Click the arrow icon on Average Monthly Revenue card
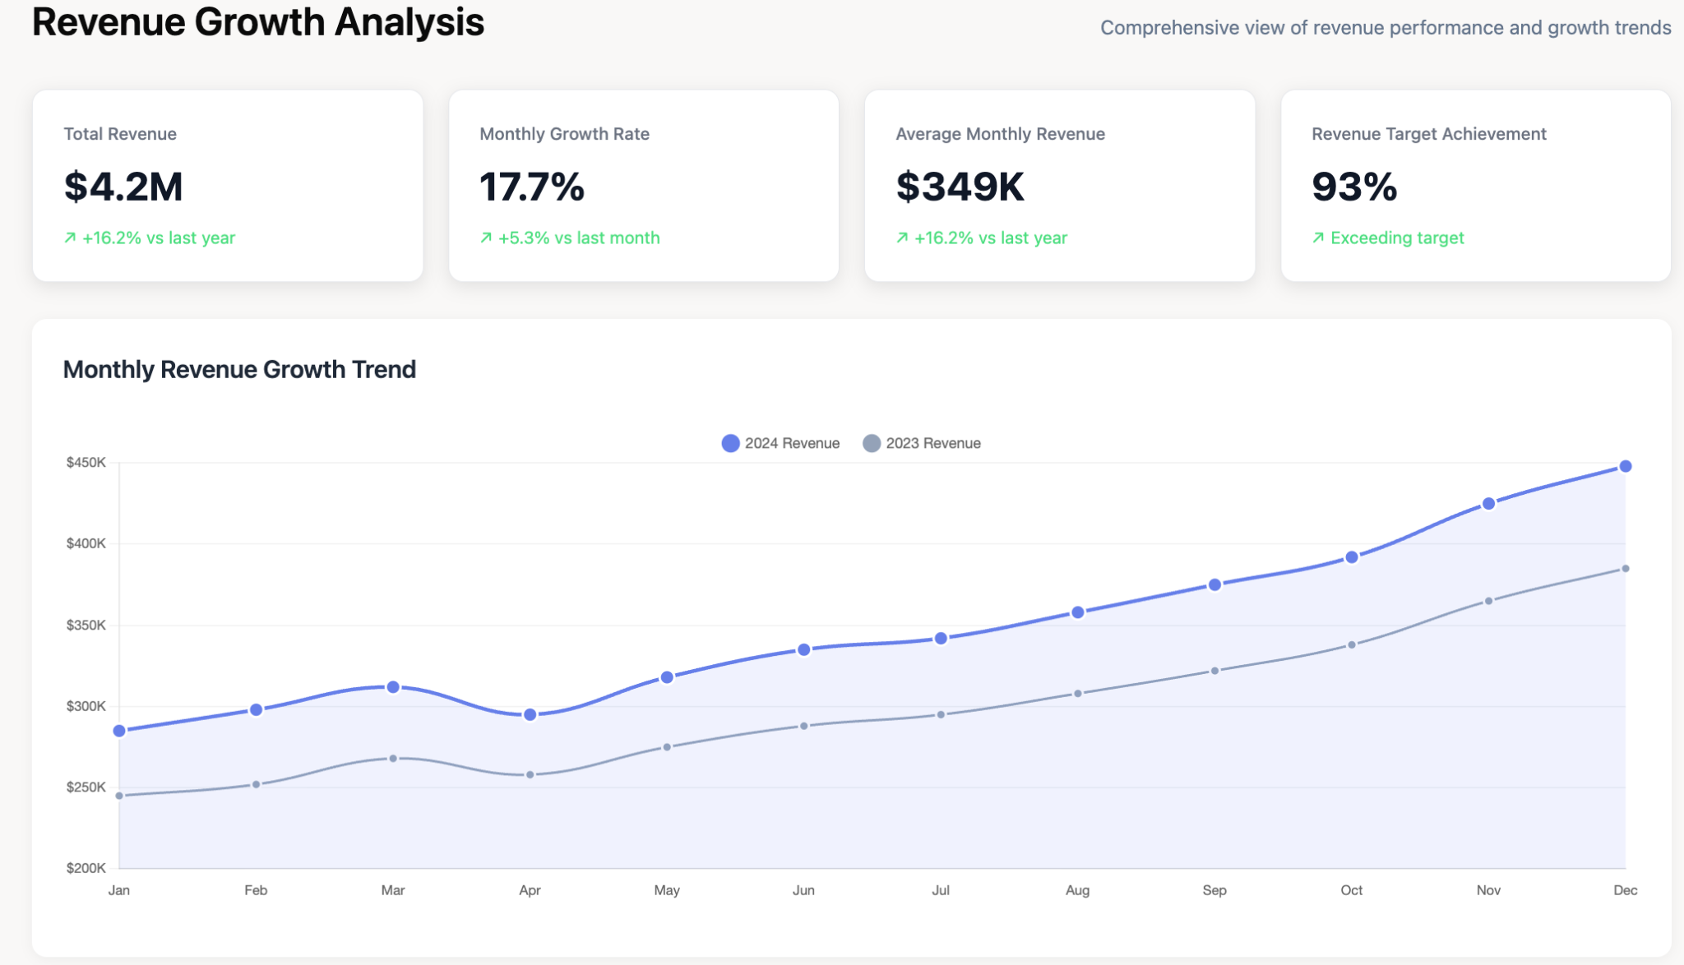The image size is (1684, 965). [x=903, y=238]
